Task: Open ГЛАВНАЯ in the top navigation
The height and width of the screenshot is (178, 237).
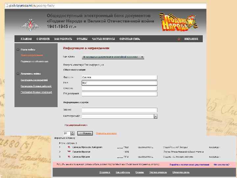Action: pyautogui.click(x=26, y=39)
